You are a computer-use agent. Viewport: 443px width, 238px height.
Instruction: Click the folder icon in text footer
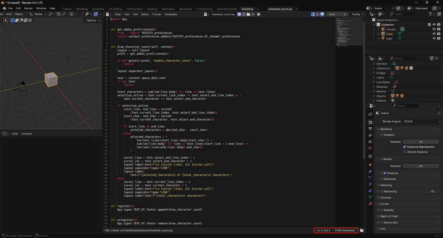tap(361, 231)
